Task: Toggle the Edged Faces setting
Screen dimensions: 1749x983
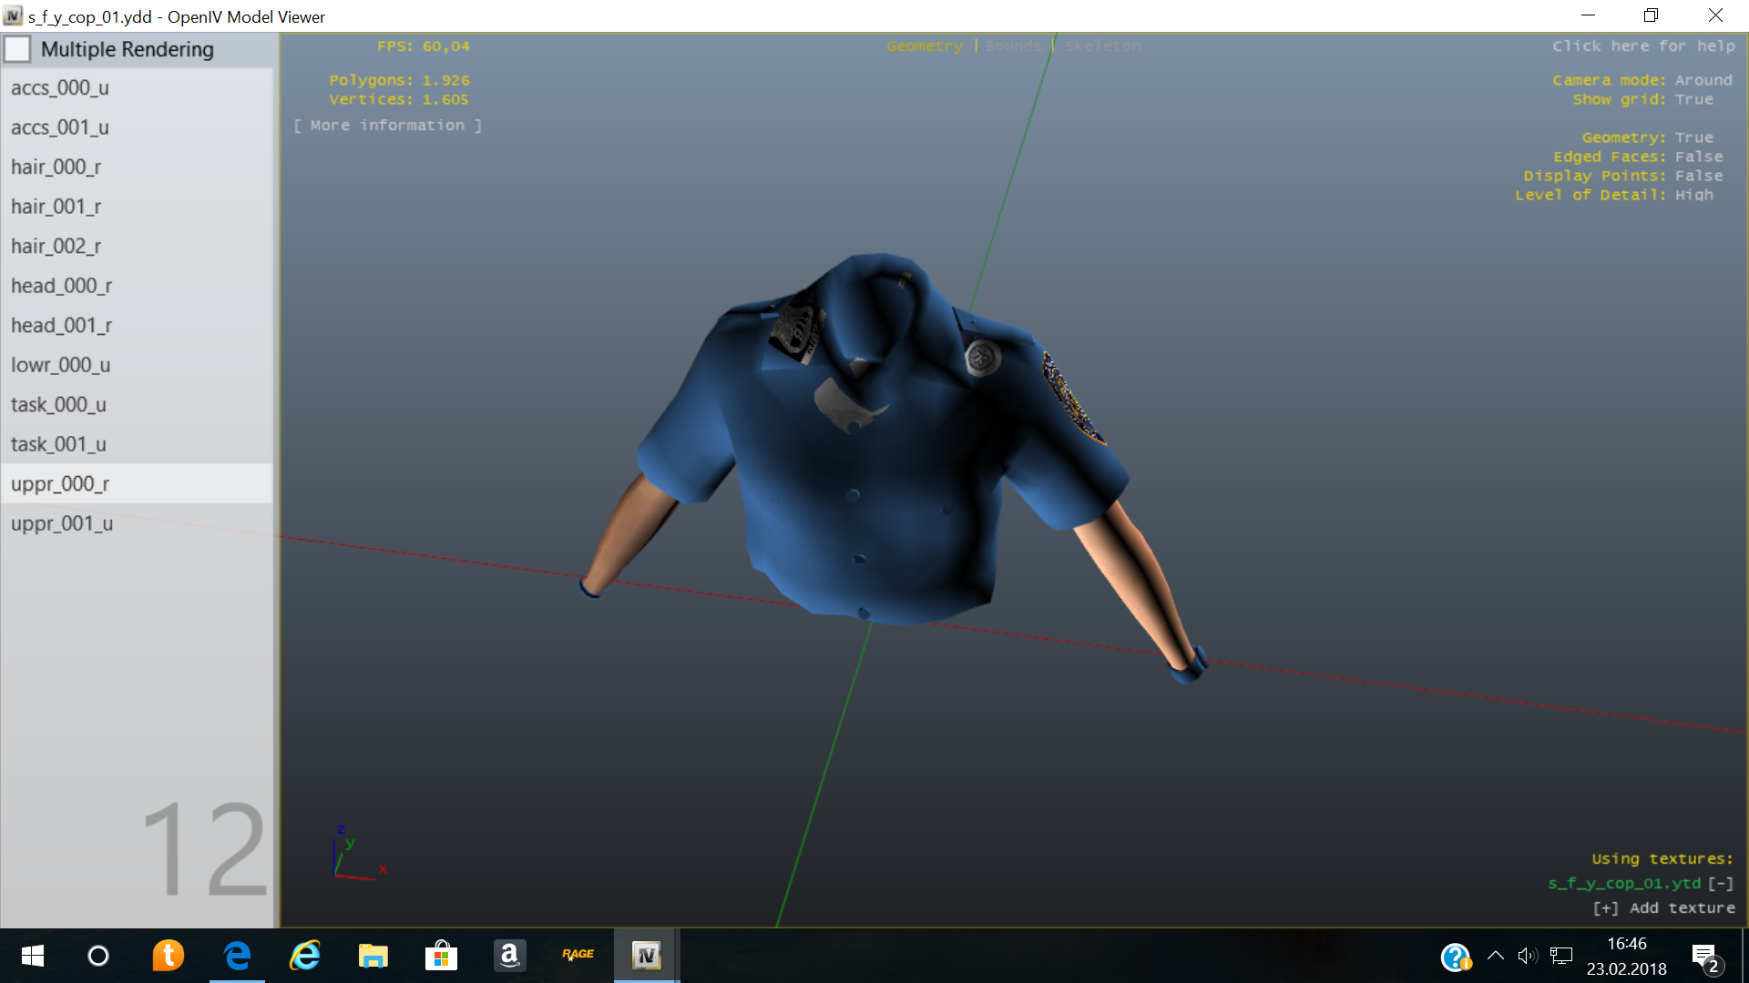Action: click(1698, 157)
